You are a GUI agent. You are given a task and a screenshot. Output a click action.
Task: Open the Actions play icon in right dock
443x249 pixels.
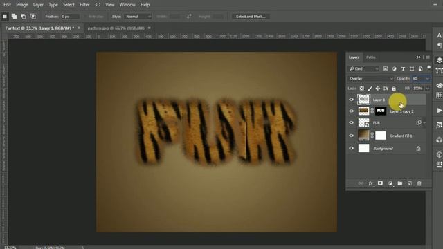439,111
